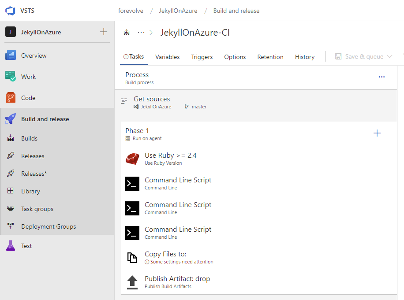Click build definitions icon beside breadcrumb

(127, 33)
